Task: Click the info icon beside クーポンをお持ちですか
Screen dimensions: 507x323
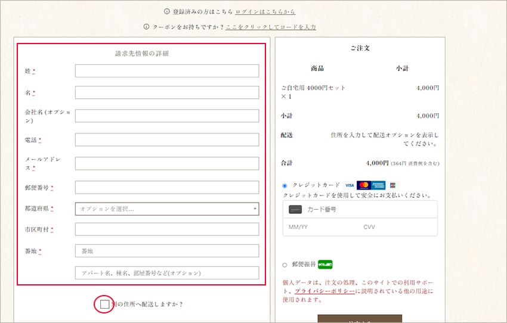Action: tap(147, 27)
